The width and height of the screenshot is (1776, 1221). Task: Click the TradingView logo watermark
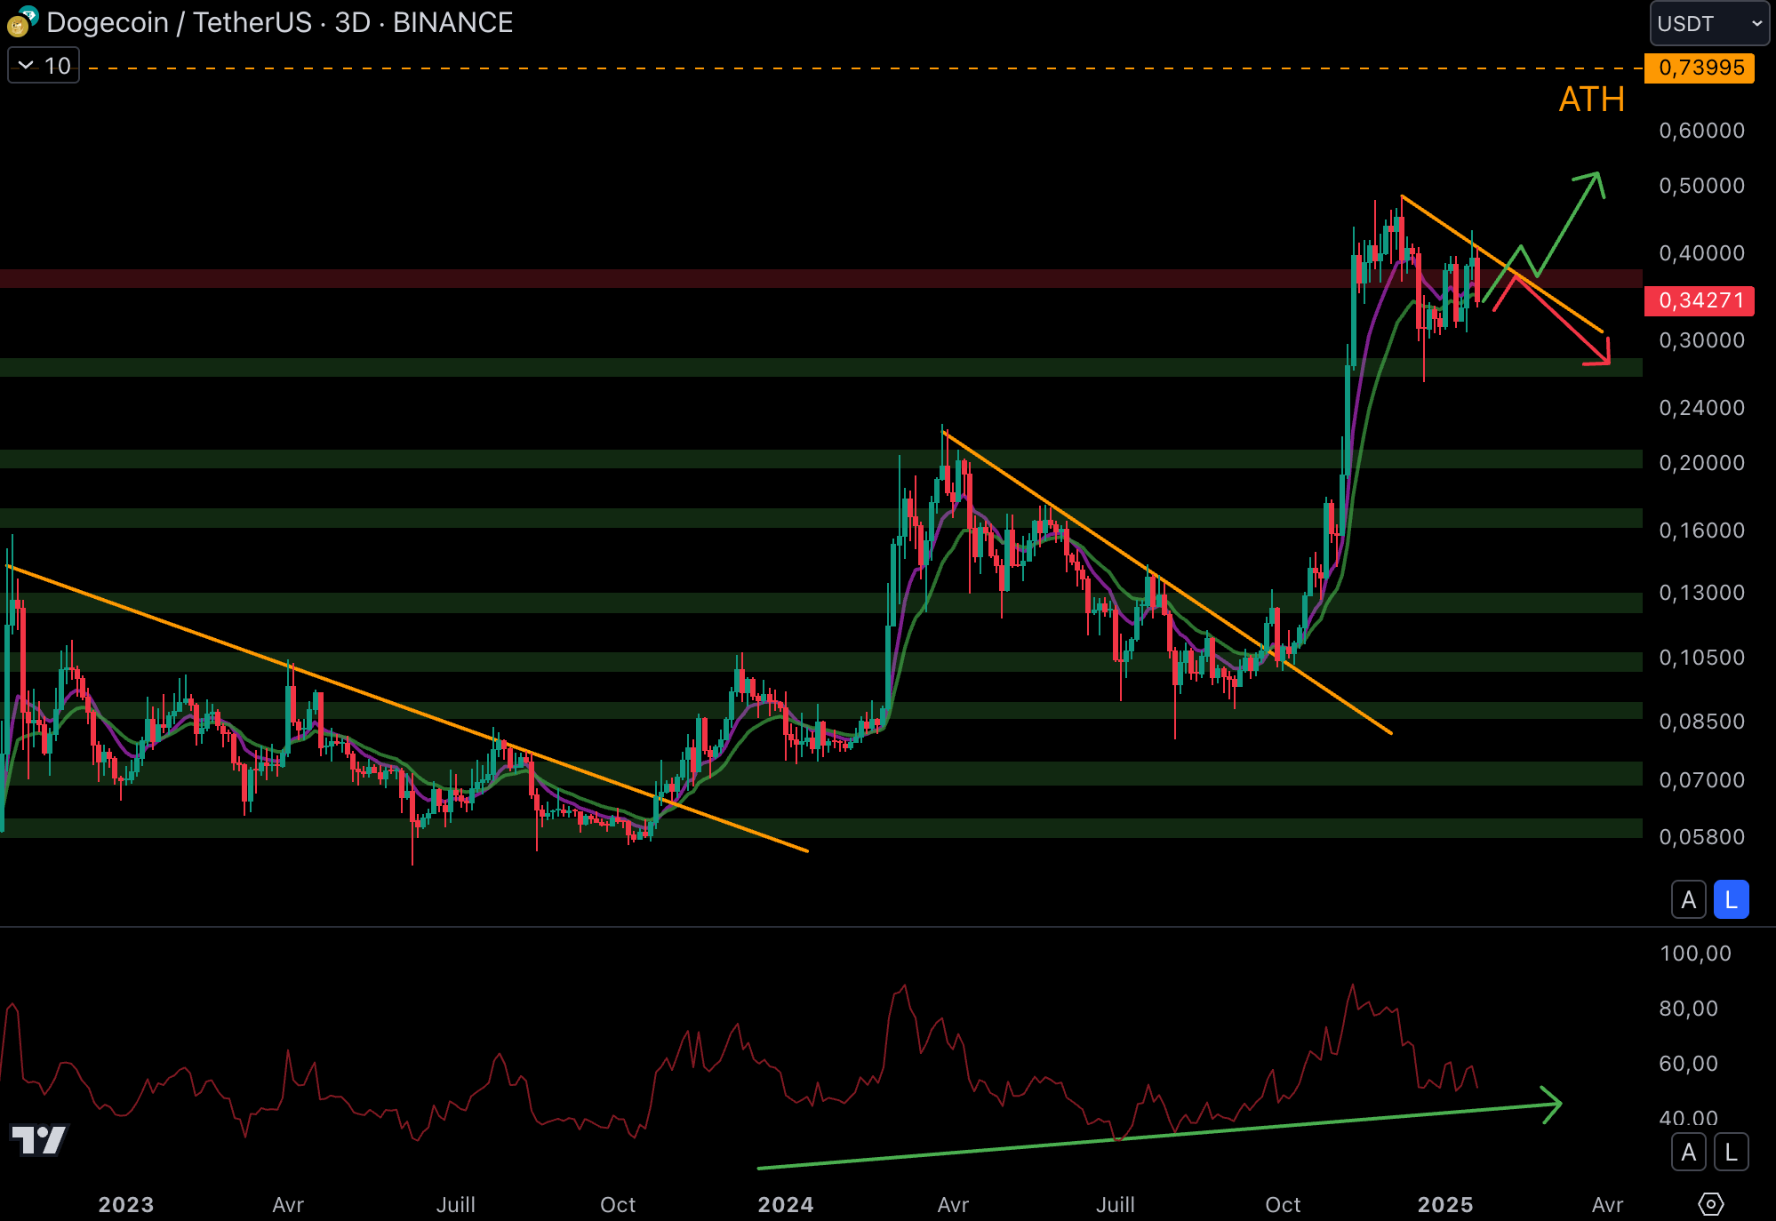pos(38,1139)
